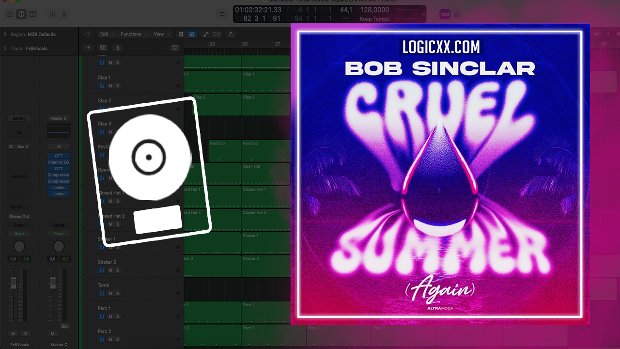Click the SMPTE time display 01:02:32:21.33
The height and width of the screenshot is (349, 620).
point(258,10)
